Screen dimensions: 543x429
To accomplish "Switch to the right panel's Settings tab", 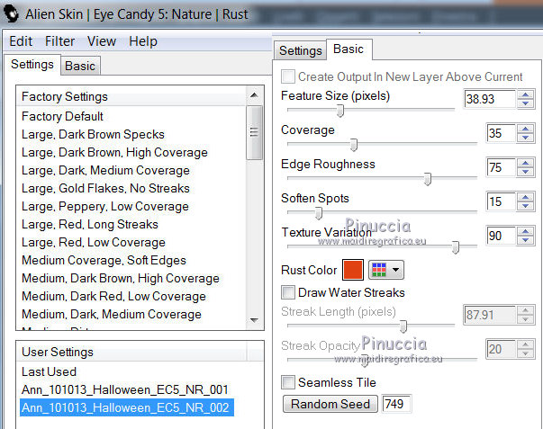I will (301, 51).
